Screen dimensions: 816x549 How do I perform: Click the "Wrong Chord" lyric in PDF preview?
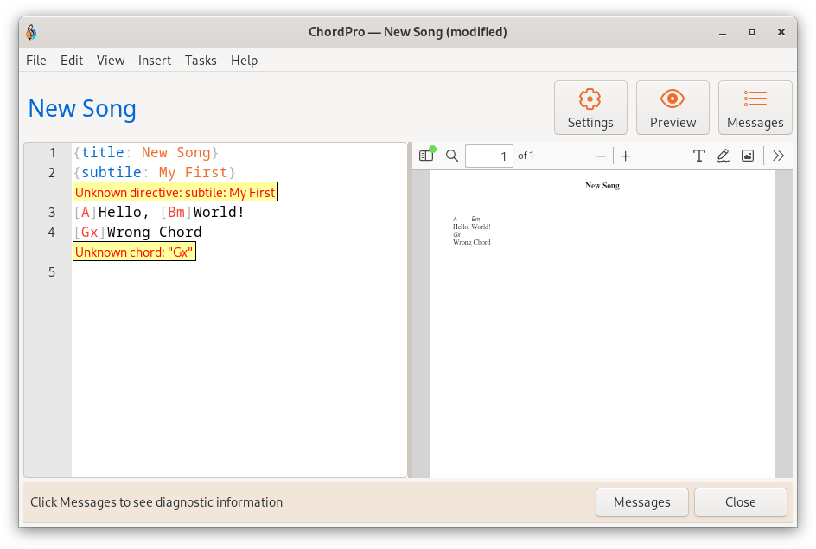click(471, 242)
